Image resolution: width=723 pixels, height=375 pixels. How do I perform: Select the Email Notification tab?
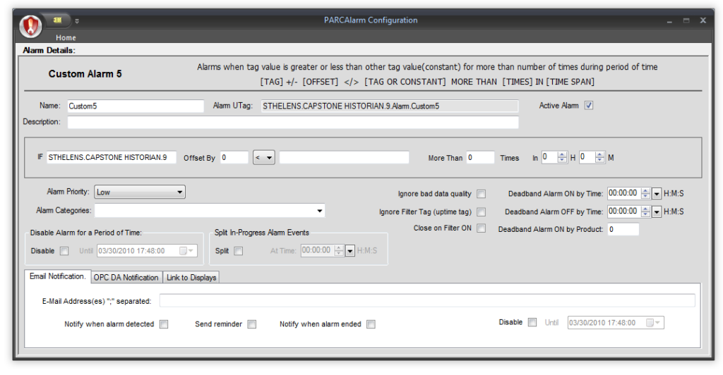[x=58, y=276]
